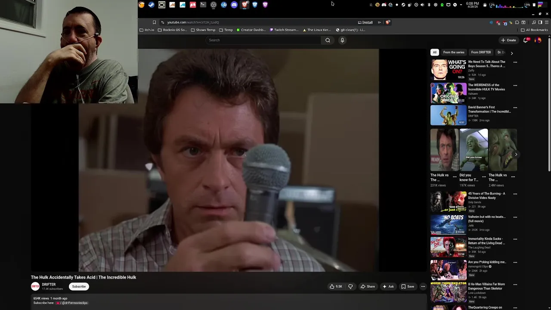This screenshot has height=310, width=551.
Task: Click the Install app button in address bar
Action: [x=365, y=22]
